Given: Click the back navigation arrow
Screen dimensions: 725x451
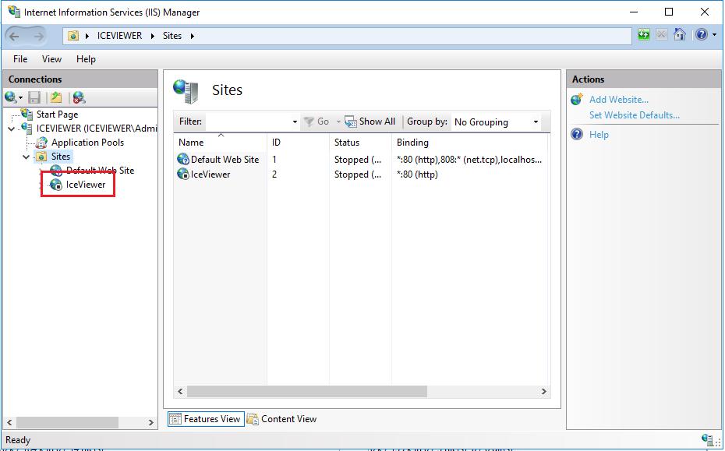Looking at the screenshot, I should 15,36.
